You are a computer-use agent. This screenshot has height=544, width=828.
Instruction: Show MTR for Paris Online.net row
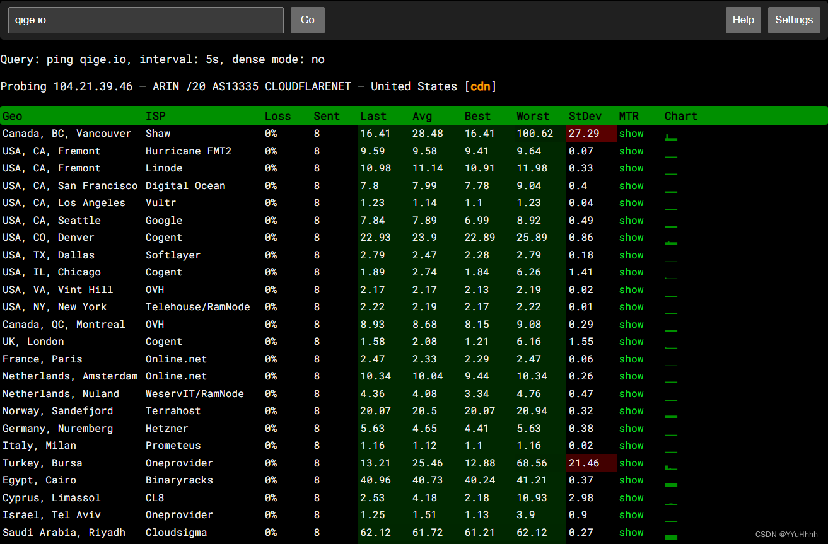click(631, 359)
